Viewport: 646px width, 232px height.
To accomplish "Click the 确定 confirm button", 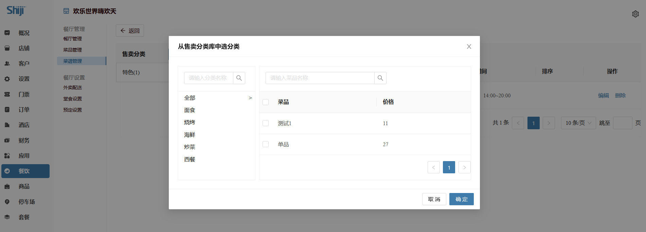I will point(461,199).
